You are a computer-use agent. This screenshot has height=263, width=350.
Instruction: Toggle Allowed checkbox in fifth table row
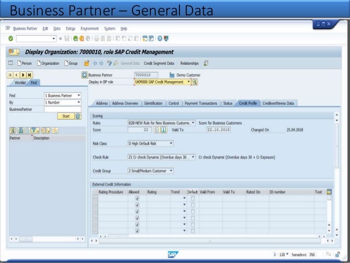[x=137, y=225]
